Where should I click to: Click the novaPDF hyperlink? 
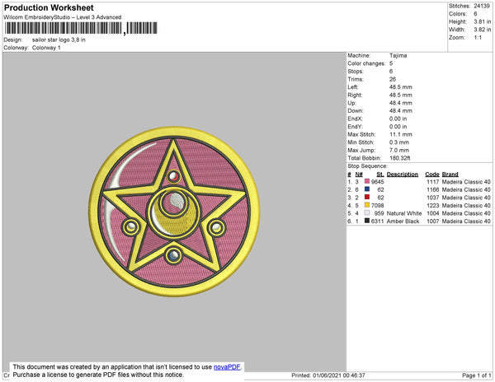(227, 367)
